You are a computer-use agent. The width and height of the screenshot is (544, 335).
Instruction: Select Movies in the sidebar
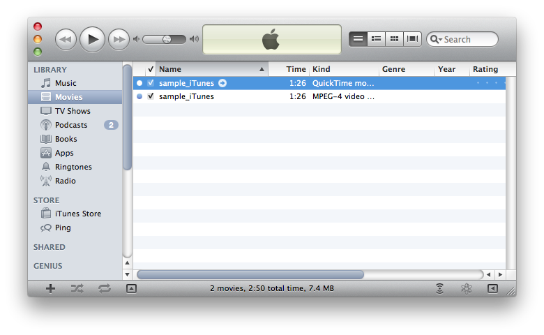[75, 97]
